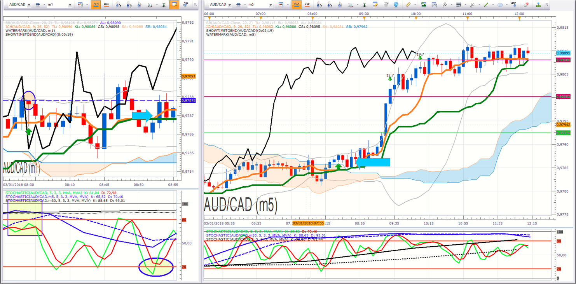
Task: Click the orange 0,97942 price label on m5 axis
Action: (564, 125)
